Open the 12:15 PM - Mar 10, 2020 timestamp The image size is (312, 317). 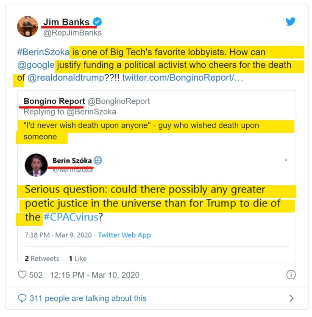tap(95, 275)
